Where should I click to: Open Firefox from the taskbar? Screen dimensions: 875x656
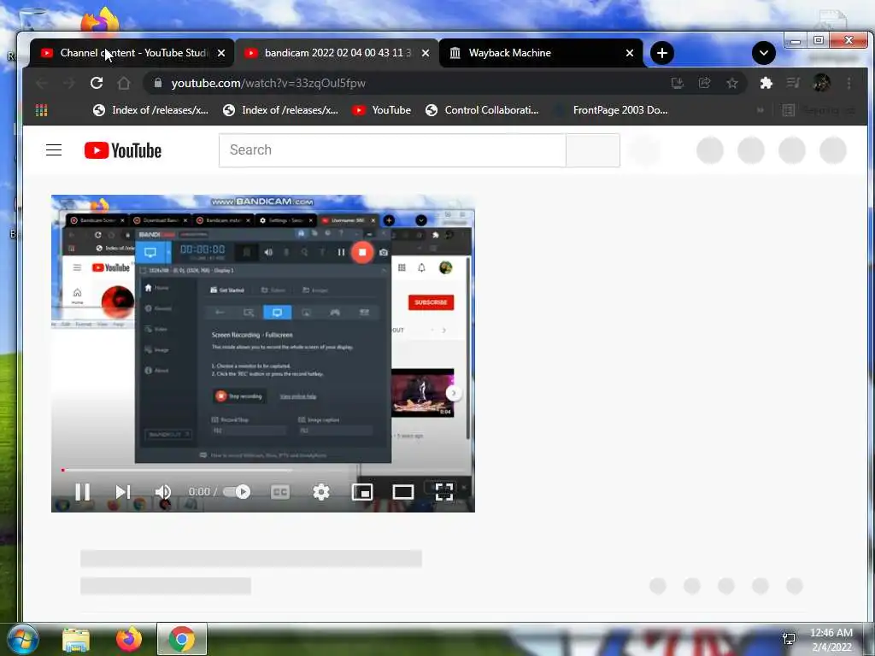click(x=128, y=639)
